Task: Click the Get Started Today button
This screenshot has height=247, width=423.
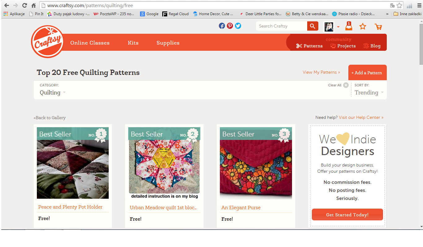Action: click(x=347, y=214)
